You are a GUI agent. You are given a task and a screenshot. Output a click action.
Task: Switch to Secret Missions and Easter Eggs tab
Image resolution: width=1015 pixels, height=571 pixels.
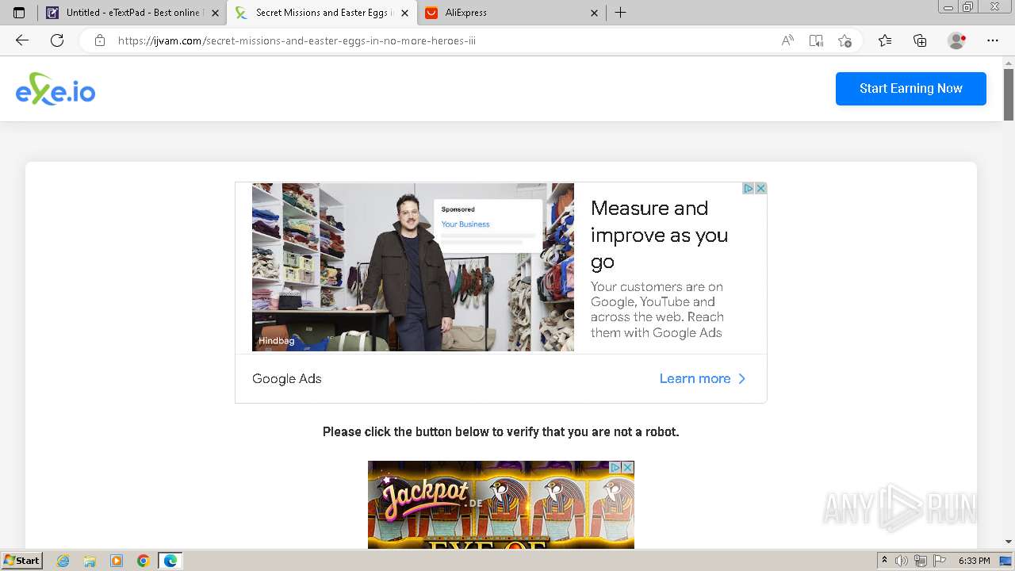[x=321, y=13]
